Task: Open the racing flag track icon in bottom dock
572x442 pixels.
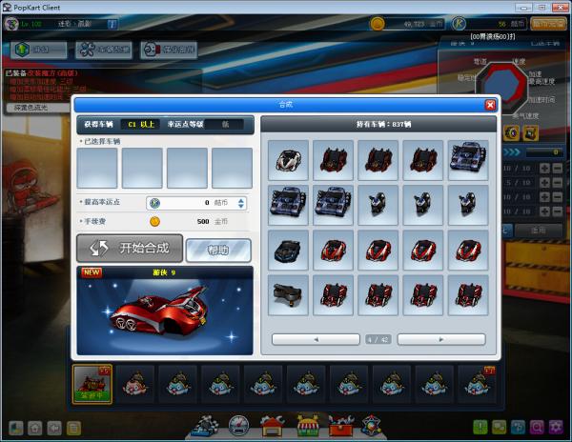Action: (x=205, y=425)
